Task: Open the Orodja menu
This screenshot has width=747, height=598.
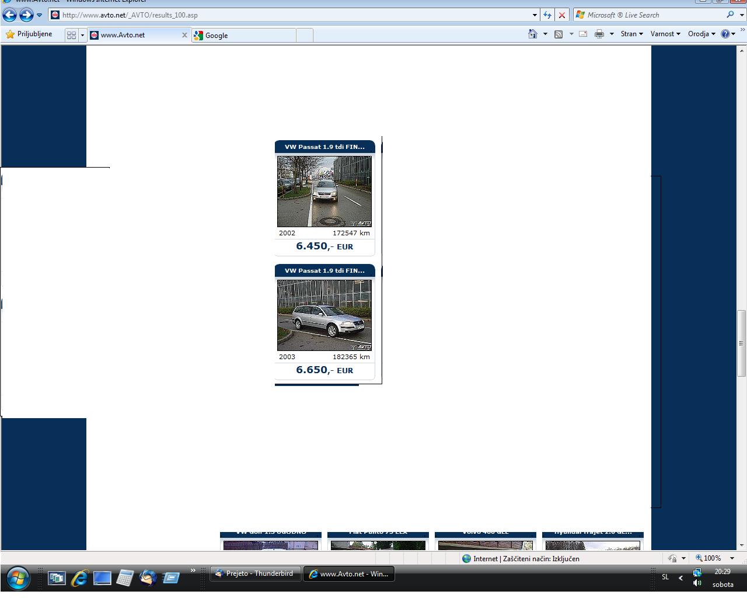Action: pos(701,34)
